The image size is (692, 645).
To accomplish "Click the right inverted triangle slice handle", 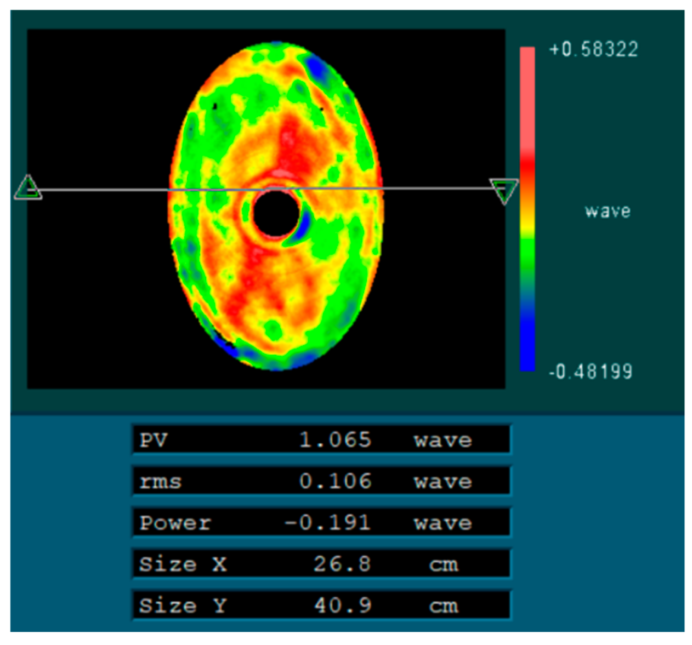I will 504,191.
